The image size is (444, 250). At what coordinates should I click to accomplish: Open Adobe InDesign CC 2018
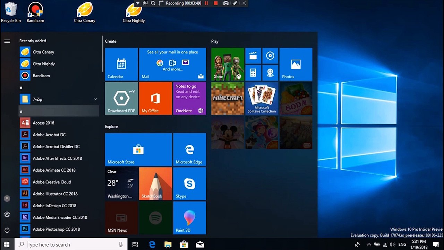(59, 206)
